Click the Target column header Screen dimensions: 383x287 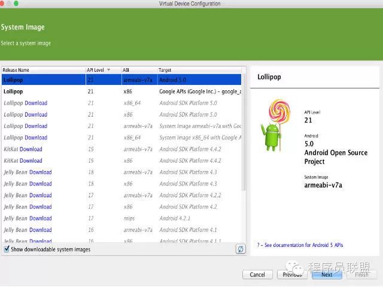[x=199, y=70]
